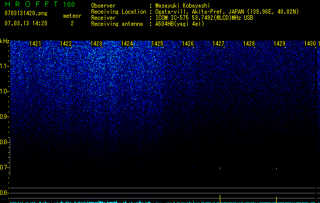Click the 1422 time axis marker
This screenshot has height=203, width=320.
[x=66, y=44]
